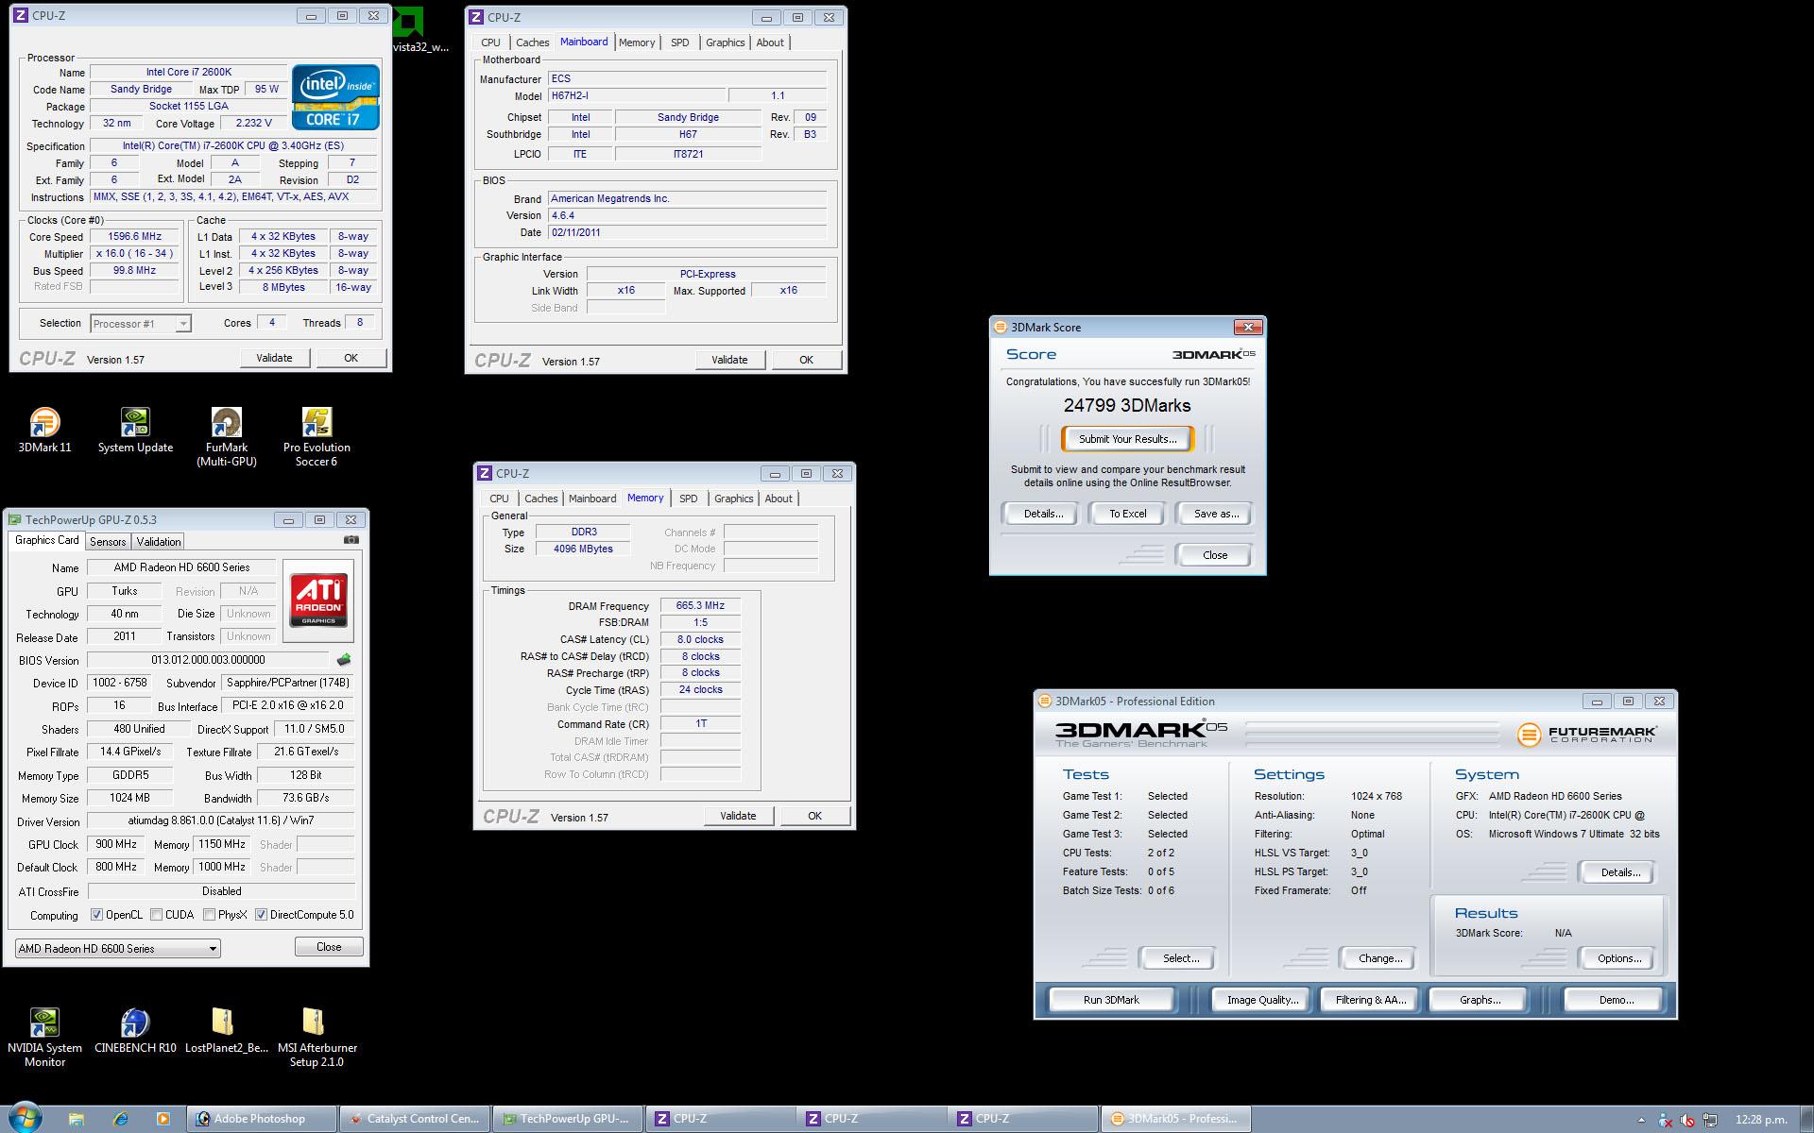
Task: Click the GPU-Z BIOS Version field
Action: pos(208,660)
